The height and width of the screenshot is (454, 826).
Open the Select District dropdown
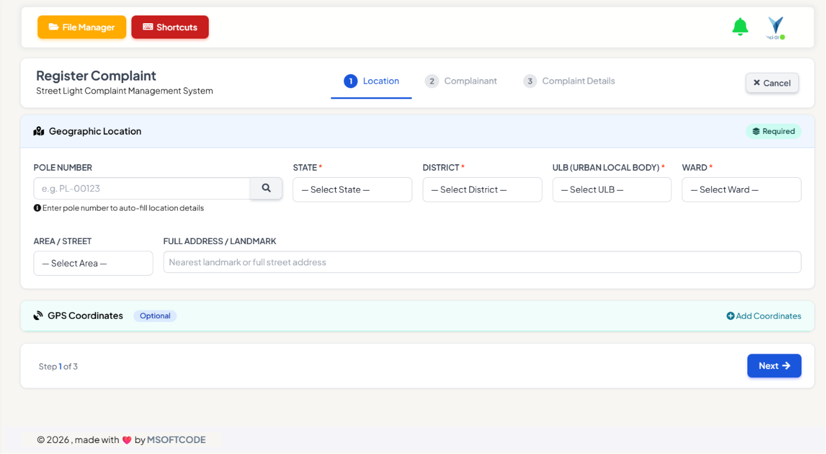(483, 190)
